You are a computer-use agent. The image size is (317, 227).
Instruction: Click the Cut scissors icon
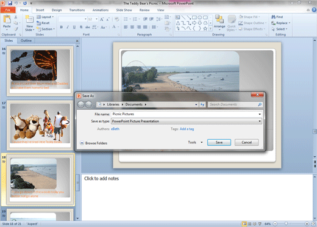(x=16, y=17)
